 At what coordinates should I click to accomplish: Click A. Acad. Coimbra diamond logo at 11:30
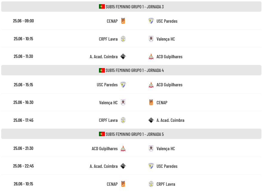click(123, 56)
